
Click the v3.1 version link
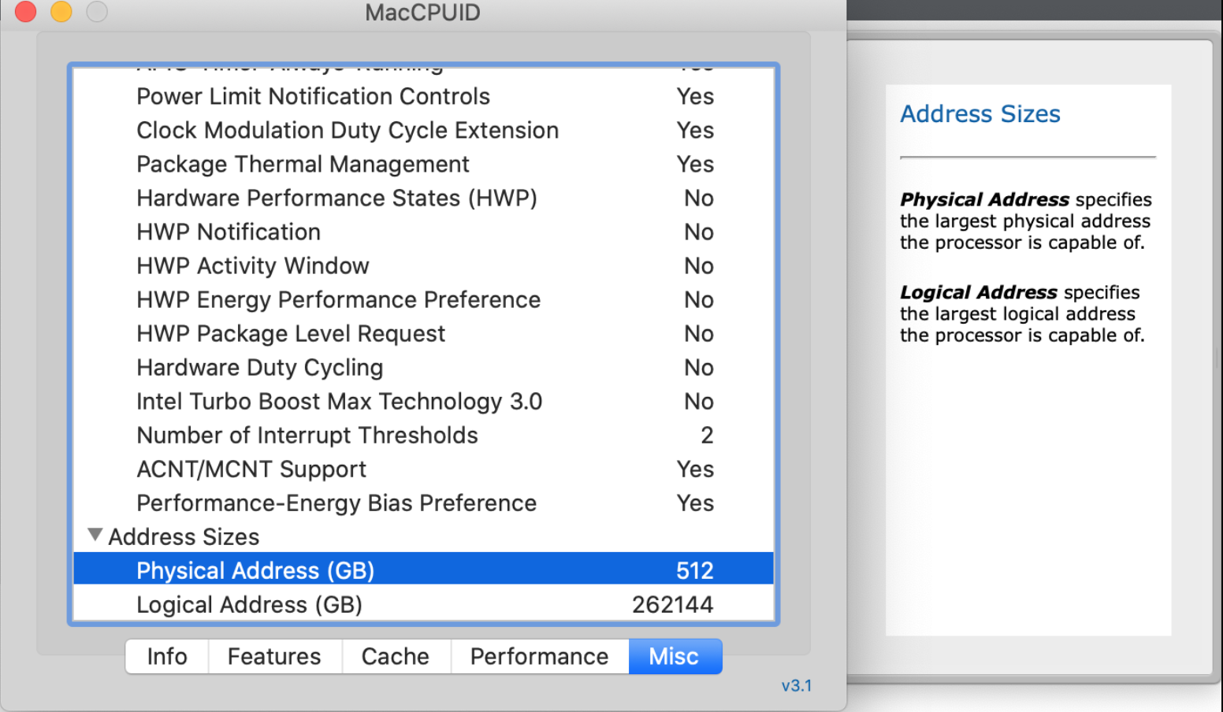tap(796, 685)
